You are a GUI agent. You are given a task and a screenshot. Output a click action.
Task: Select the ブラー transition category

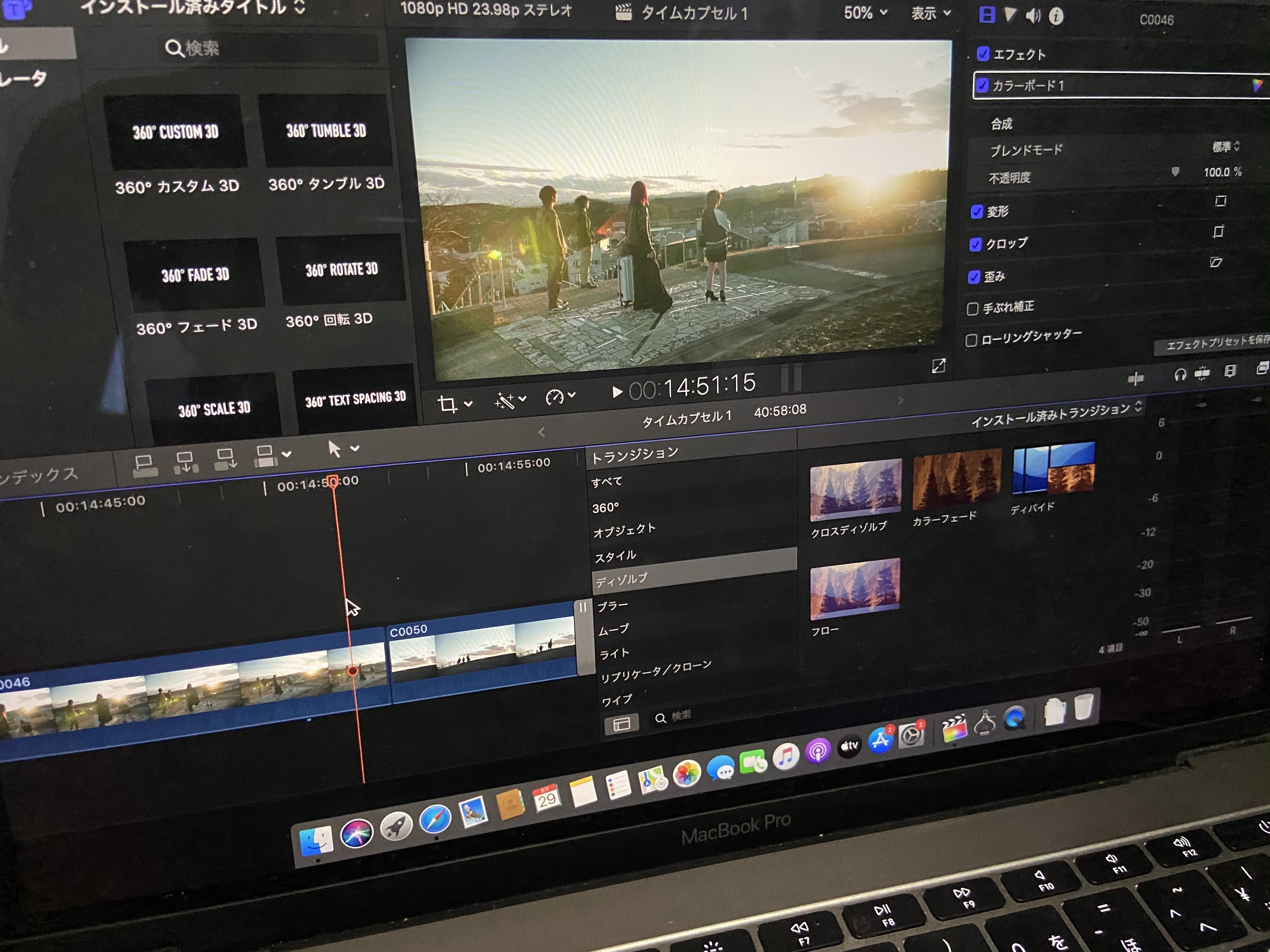612,606
